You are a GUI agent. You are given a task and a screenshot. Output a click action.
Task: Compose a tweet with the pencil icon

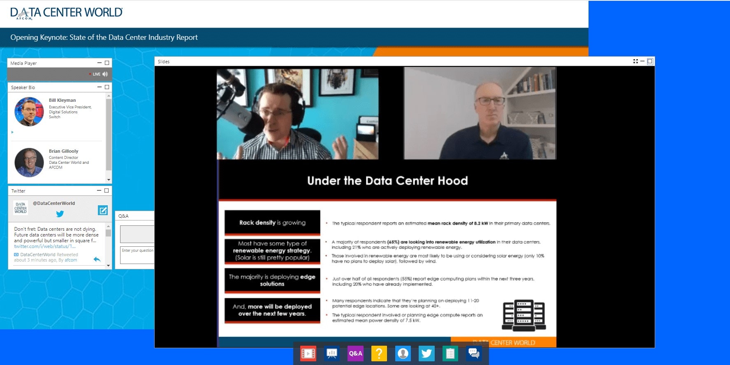[103, 210]
